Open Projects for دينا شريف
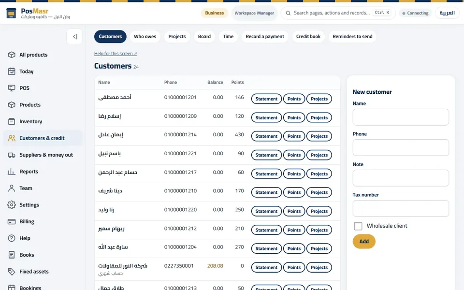 tap(319, 193)
